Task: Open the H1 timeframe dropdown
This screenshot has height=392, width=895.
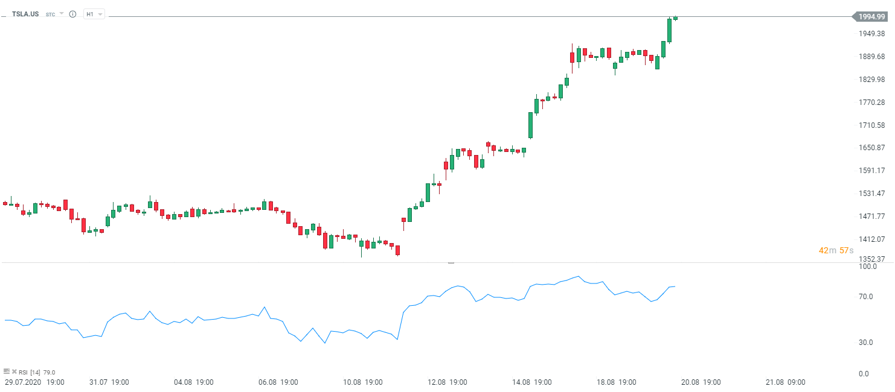Action: (x=94, y=14)
